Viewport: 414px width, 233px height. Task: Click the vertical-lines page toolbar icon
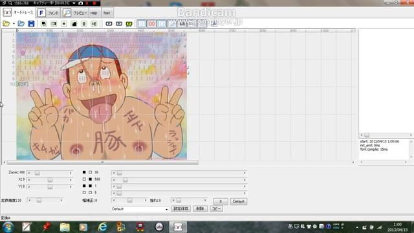(84, 24)
